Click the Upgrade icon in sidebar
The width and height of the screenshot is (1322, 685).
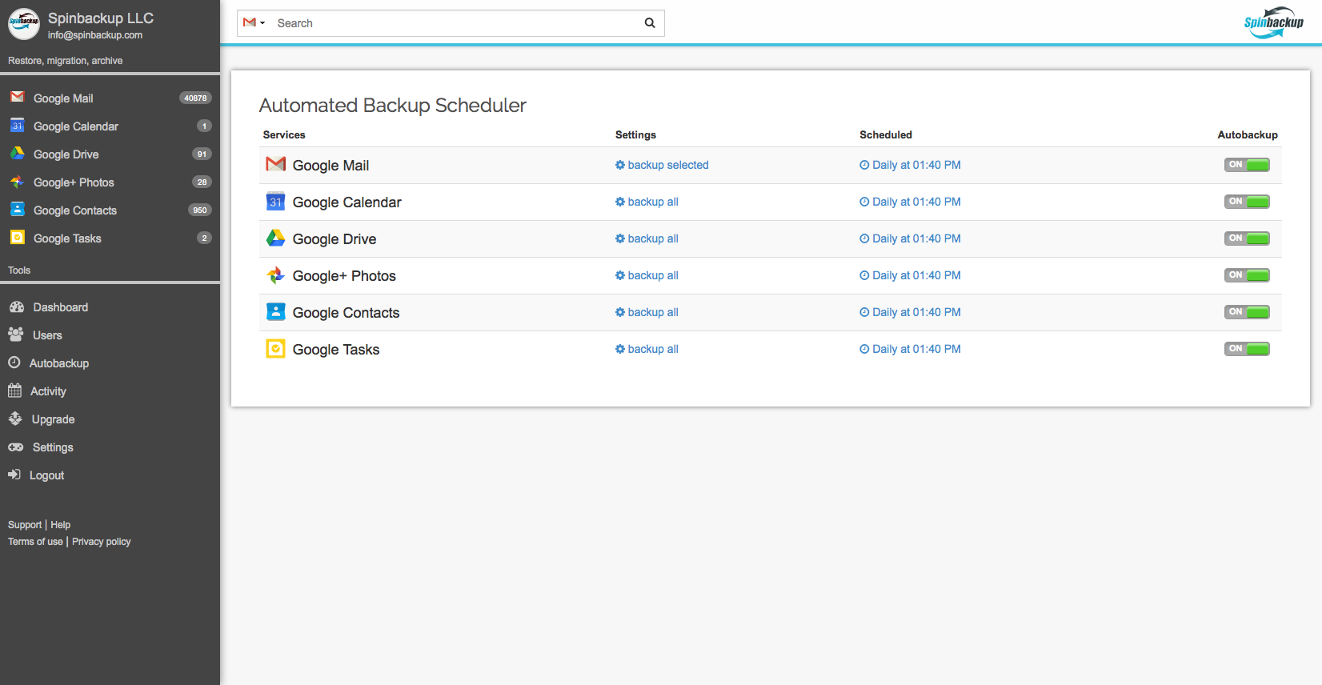(x=15, y=419)
